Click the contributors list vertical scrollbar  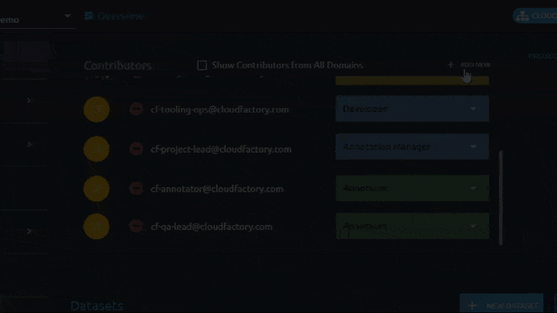(x=501, y=198)
